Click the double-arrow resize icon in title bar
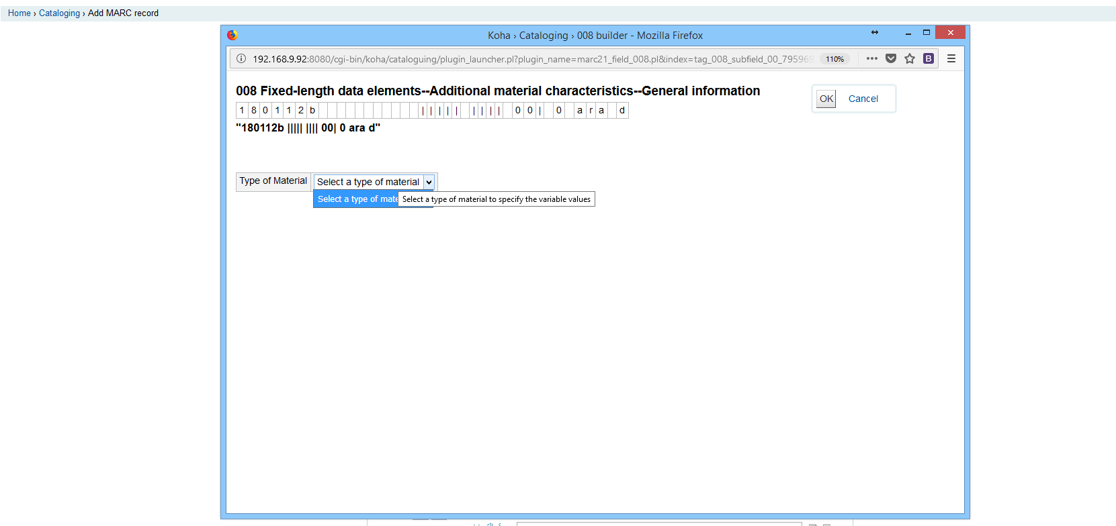 (875, 32)
